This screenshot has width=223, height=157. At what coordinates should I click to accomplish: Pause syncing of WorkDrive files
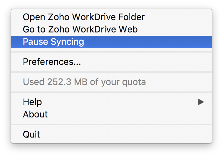53,42
